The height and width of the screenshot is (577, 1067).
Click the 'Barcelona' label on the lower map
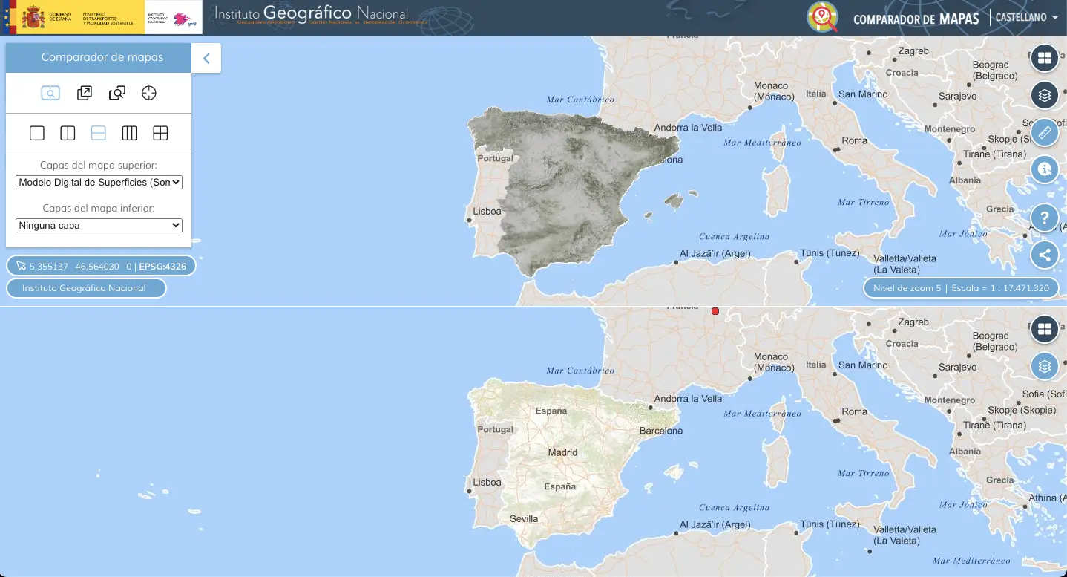tap(660, 431)
